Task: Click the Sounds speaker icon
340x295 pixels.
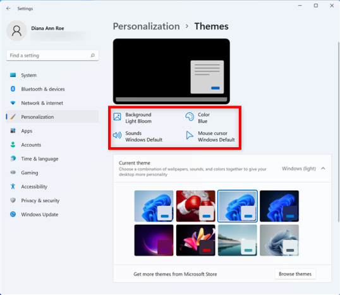Action: 118,135
